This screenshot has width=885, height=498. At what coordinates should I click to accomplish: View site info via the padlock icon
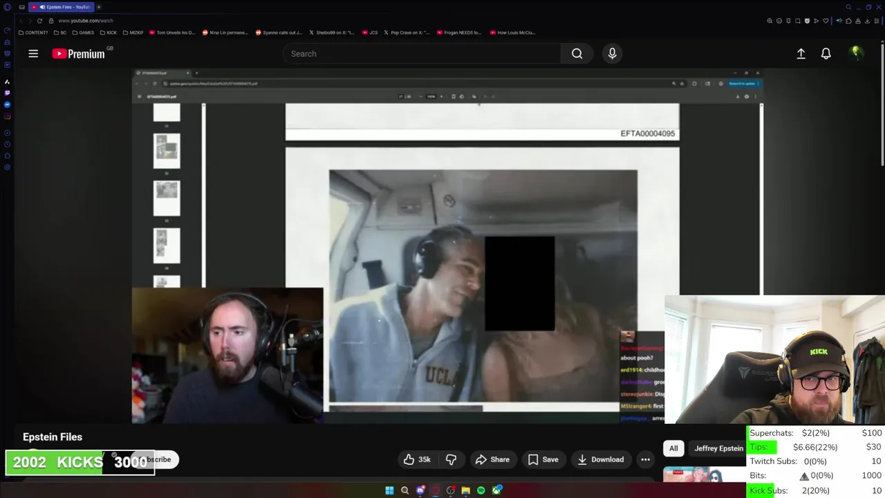[x=50, y=21]
